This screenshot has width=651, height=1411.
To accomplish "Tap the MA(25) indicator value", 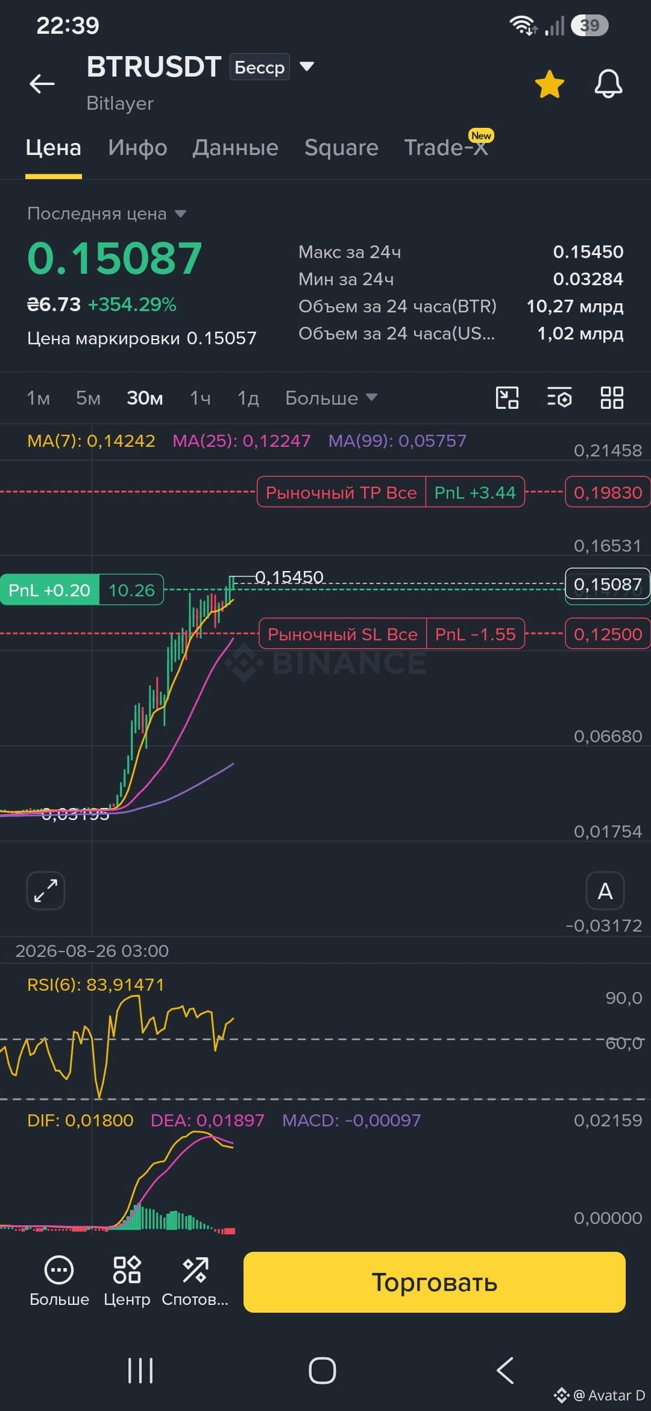I will tap(242, 441).
